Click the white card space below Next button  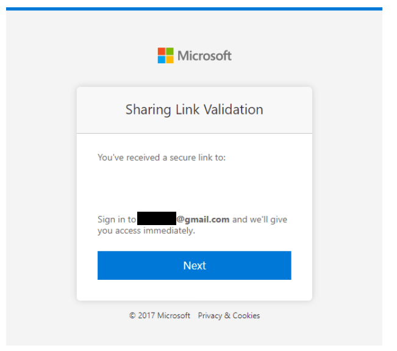click(195, 290)
